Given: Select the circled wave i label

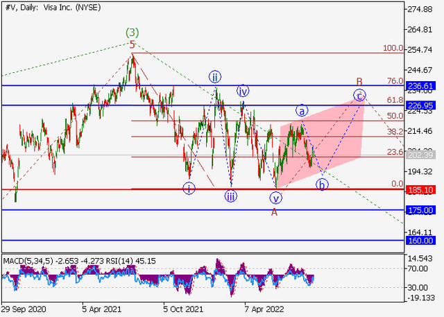Looking at the screenshot, I should point(189,187).
